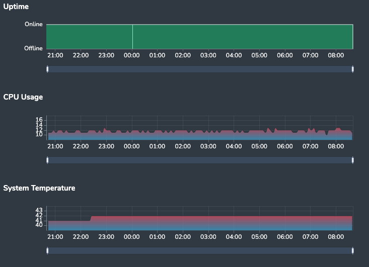Click the 07:00 label under System Temperature chart
369x267 pixels.
coord(311,237)
